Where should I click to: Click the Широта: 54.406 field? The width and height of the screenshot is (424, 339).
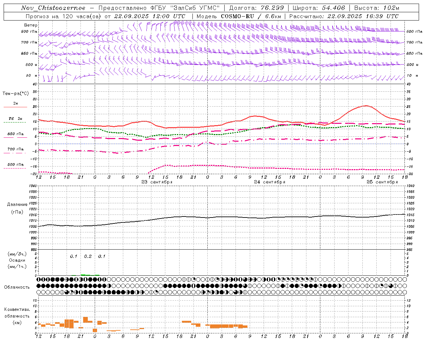click(x=319, y=8)
